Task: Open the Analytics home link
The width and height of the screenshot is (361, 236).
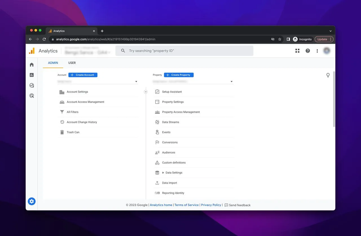Action: tap(161, 205)
